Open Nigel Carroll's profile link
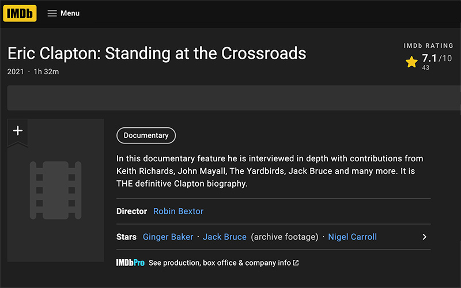The width and height of the screenshot is (461, 288). [x=352, y=237]
